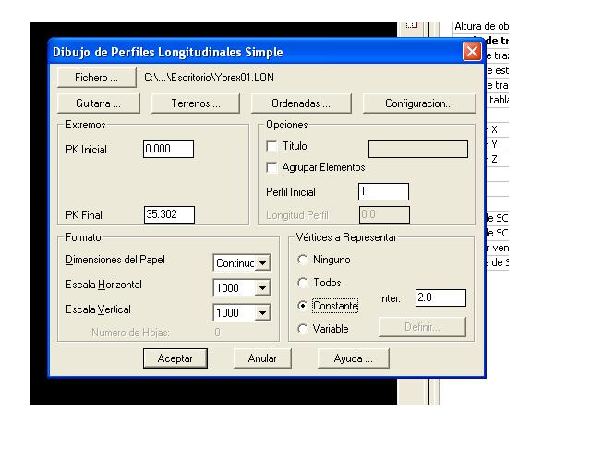Select the Constante radio option

click(x=302, y=306)
